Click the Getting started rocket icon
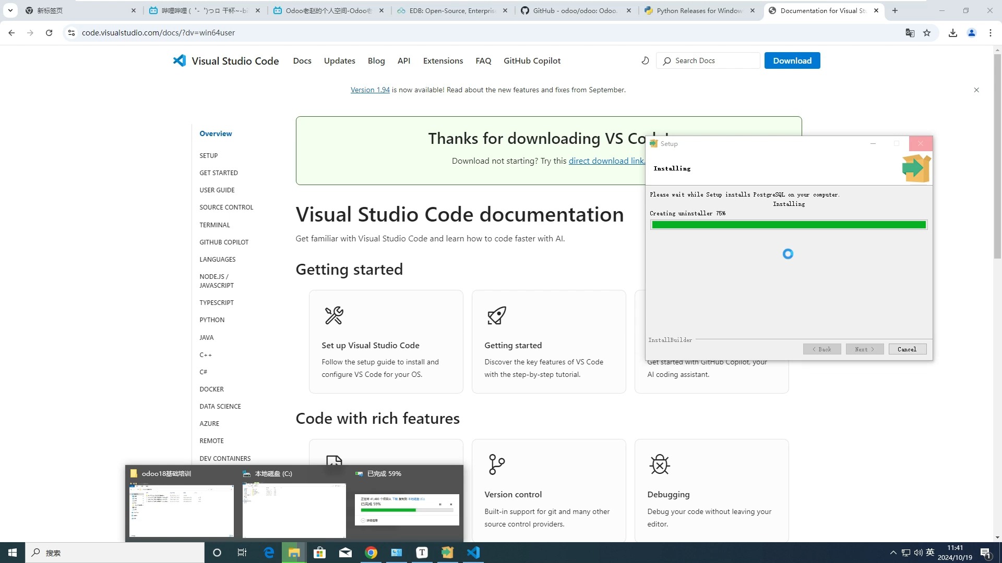This screenshot has width=1002, height=563. pos(497,315)
